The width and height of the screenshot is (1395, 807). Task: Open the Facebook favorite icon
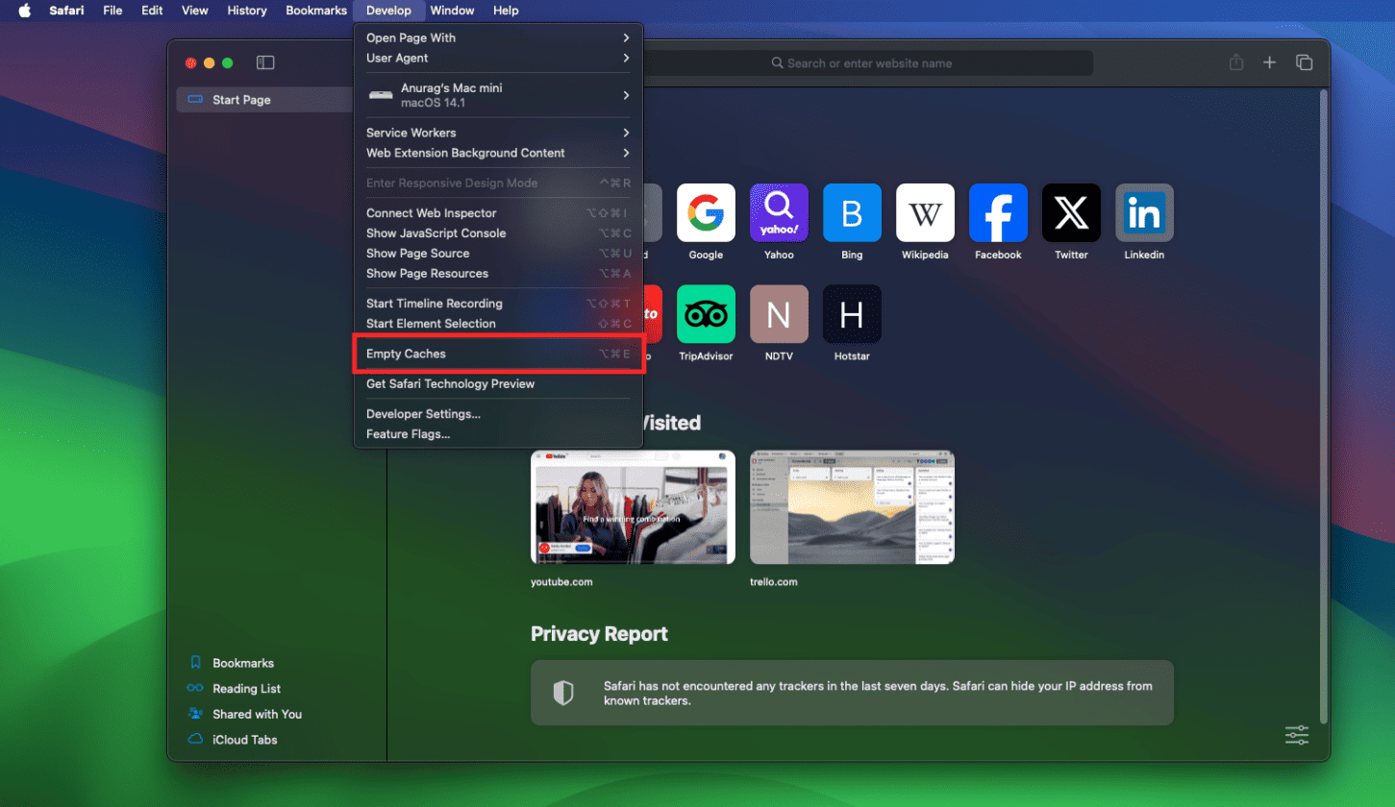(x=998, y=212)
